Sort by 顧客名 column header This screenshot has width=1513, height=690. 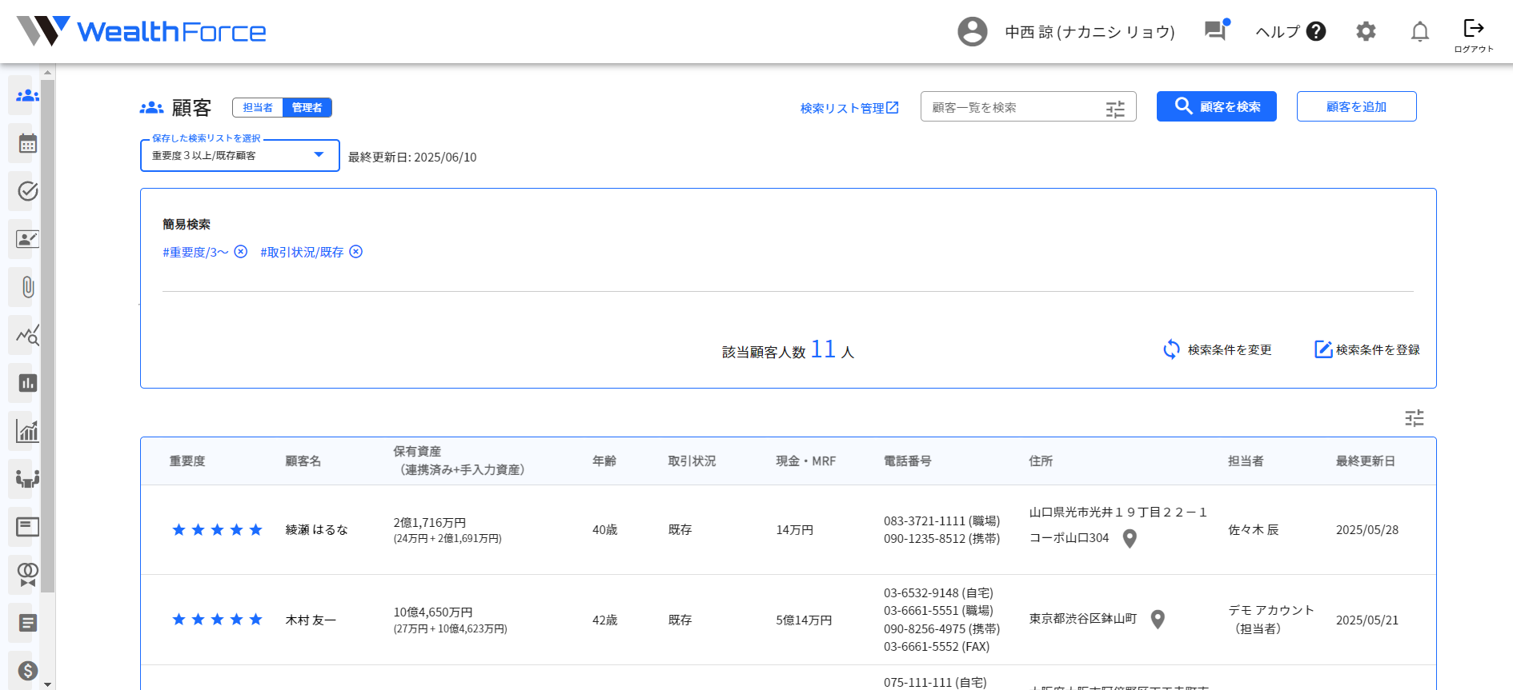click(303, 461)
